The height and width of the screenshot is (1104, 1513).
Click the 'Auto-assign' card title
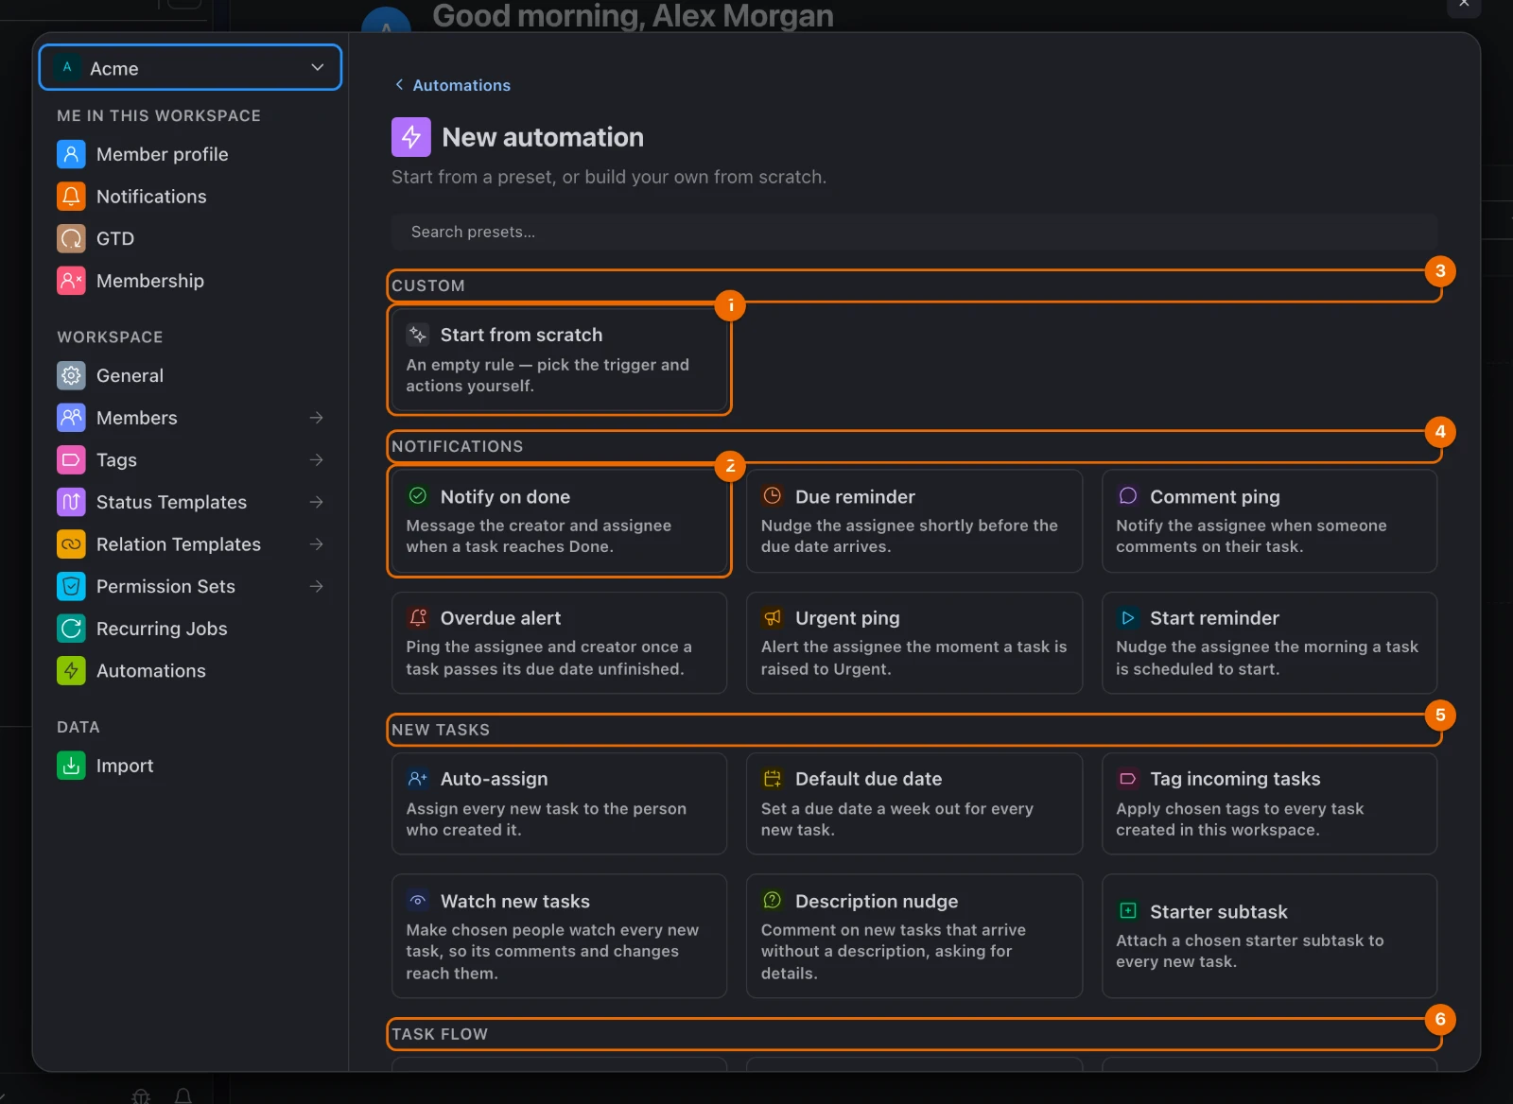coord(494,779)
